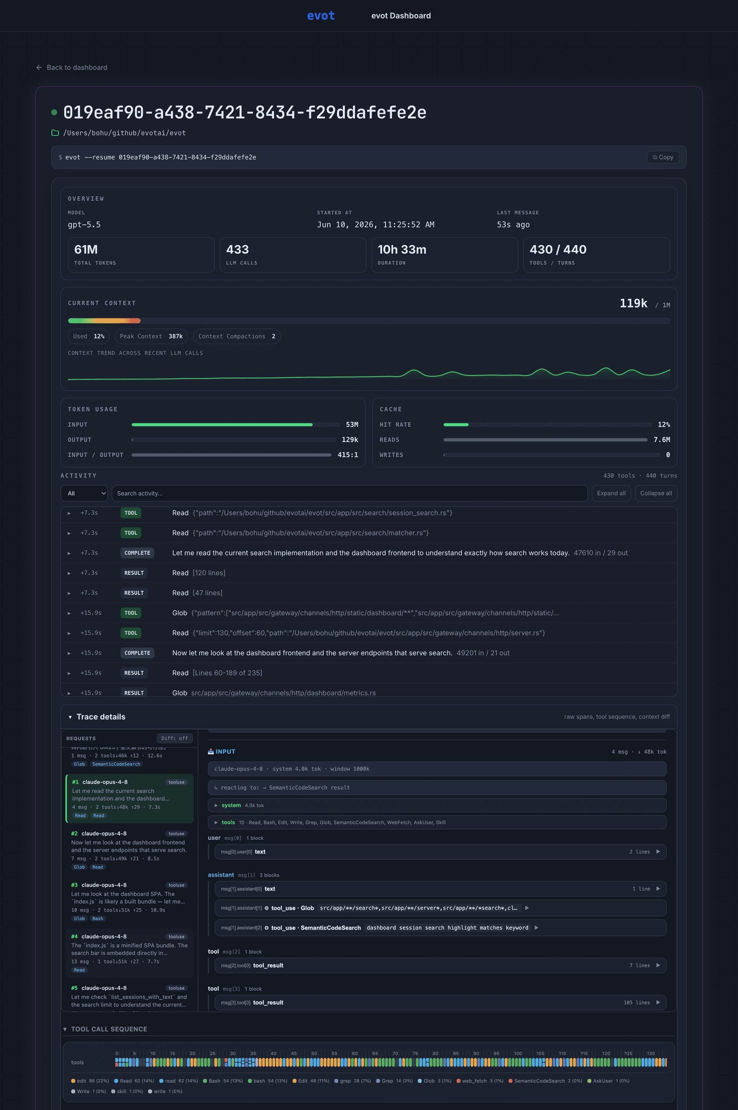Toggle the Diff: off switch in Requests
Viewport: 738px width, 1110px height.
pyautogui.click(x=174, y=738)
